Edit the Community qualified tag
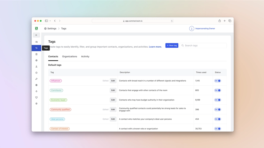The width and height of the screenshot is (264, 148). pos(113,109)
